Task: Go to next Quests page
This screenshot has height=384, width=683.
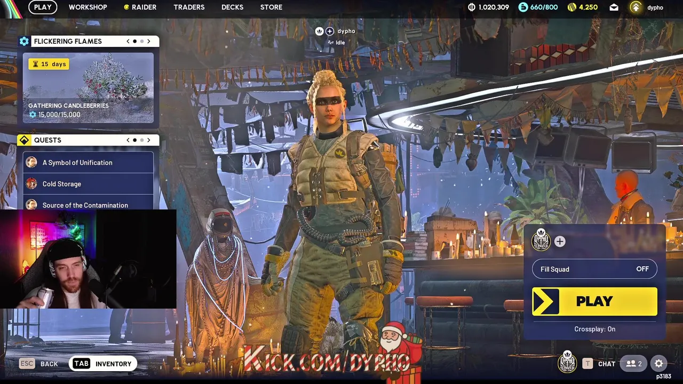Action: (x=148, y=140)
